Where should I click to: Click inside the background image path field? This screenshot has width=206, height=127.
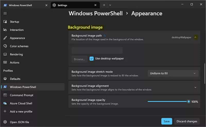coord(97,50)
